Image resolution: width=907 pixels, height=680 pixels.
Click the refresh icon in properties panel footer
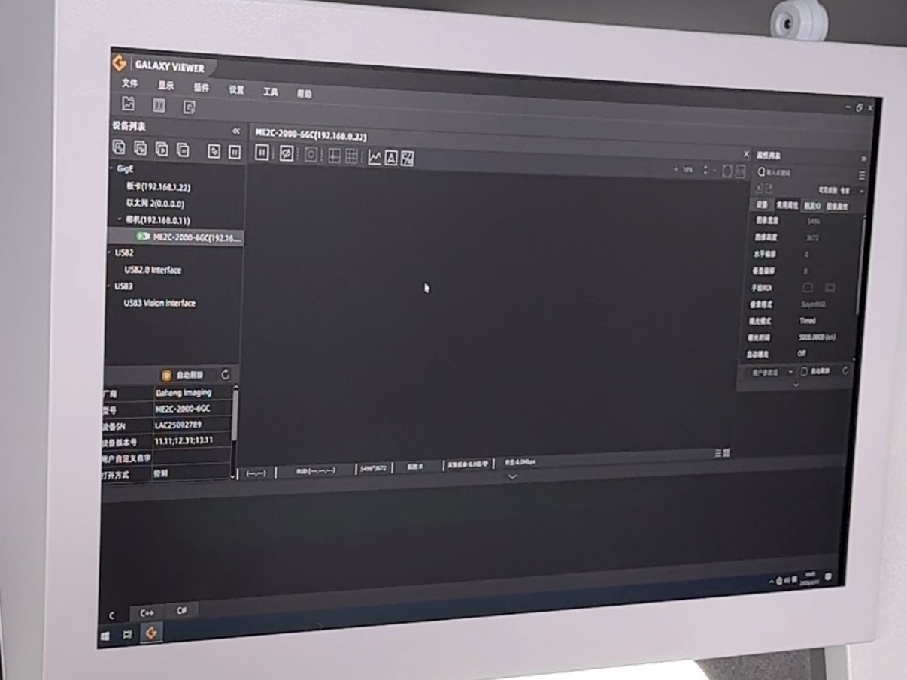(x=845, y=370)
